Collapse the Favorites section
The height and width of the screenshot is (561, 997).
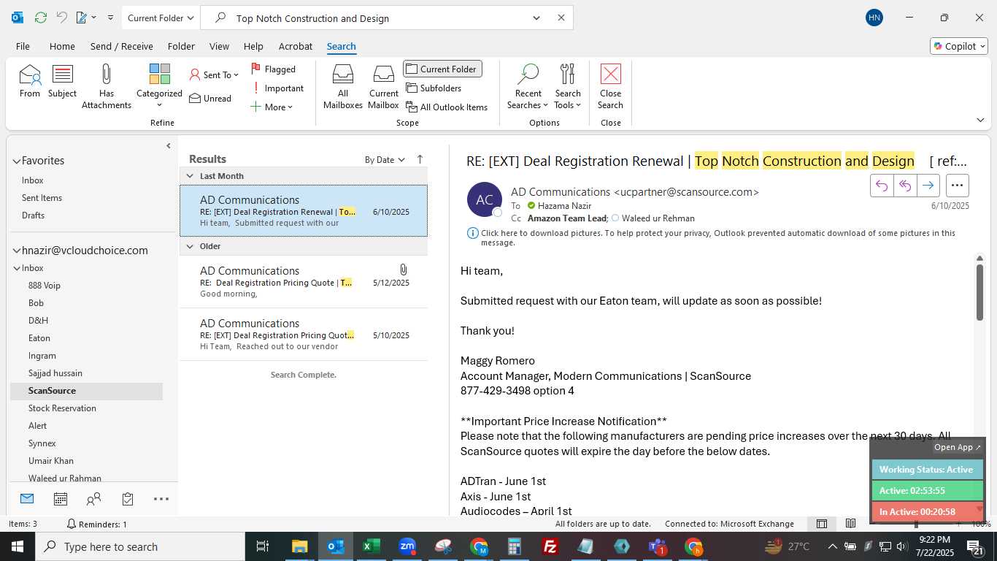[16, 161]
